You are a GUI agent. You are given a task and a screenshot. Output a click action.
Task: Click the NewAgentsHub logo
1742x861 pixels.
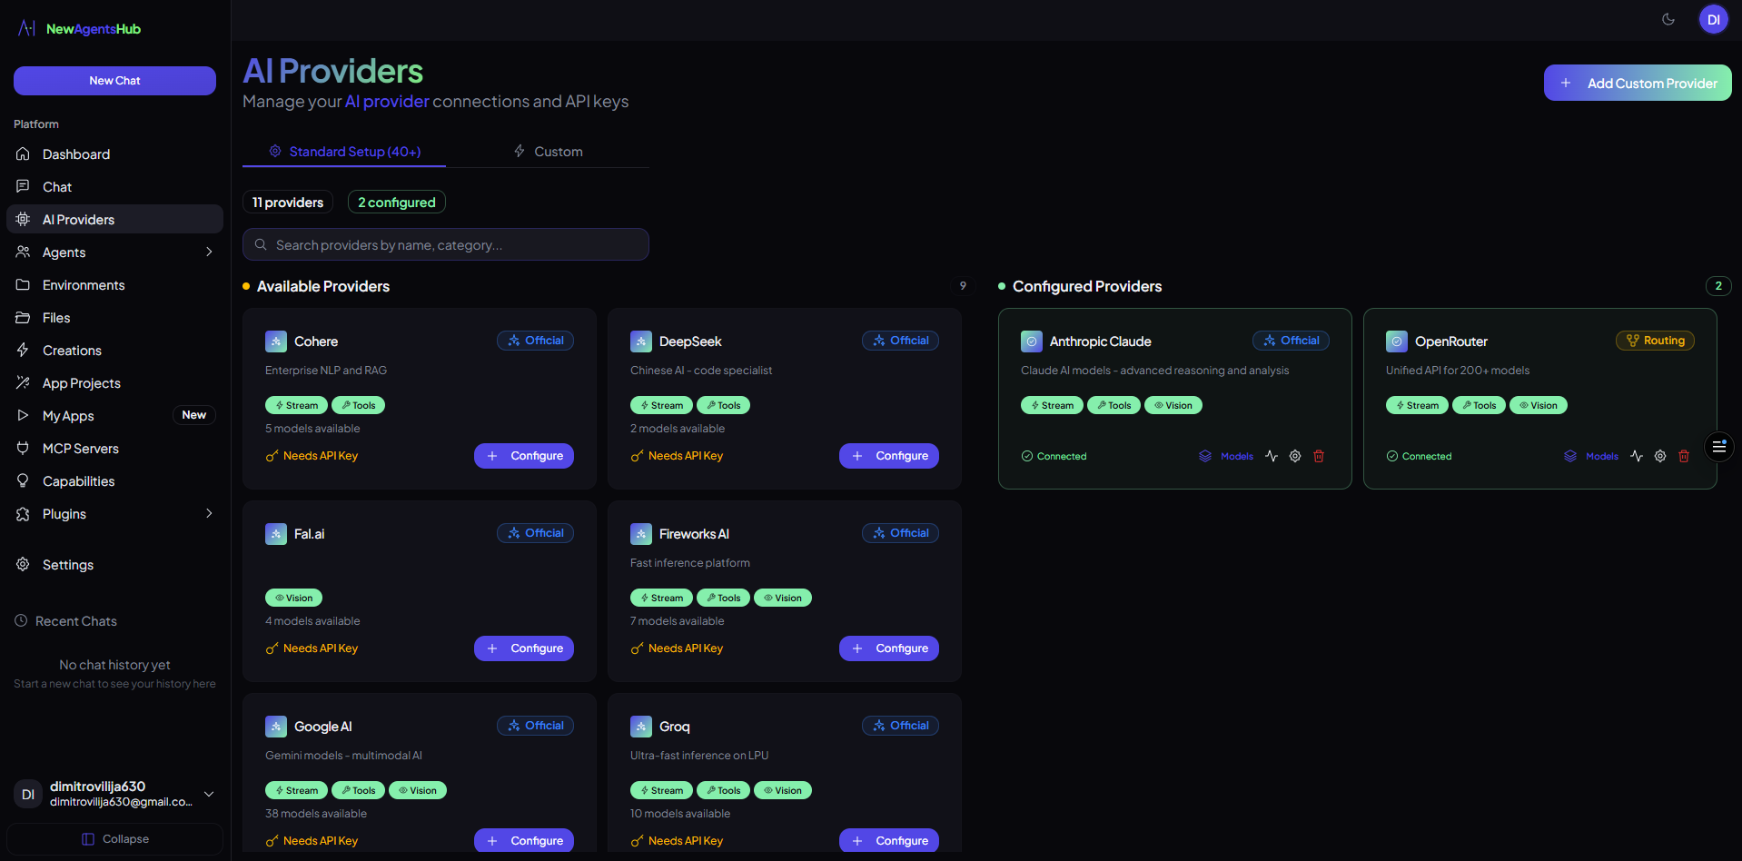[x=80, y=29]
